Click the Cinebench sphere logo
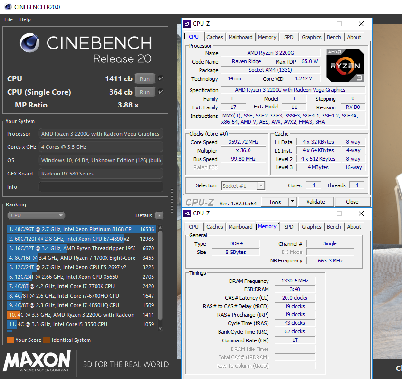This screenshot has height=379, width=402. point(30,43)
